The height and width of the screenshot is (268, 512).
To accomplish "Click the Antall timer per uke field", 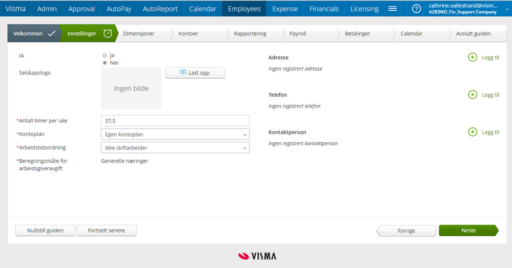I will pos(175,121).
